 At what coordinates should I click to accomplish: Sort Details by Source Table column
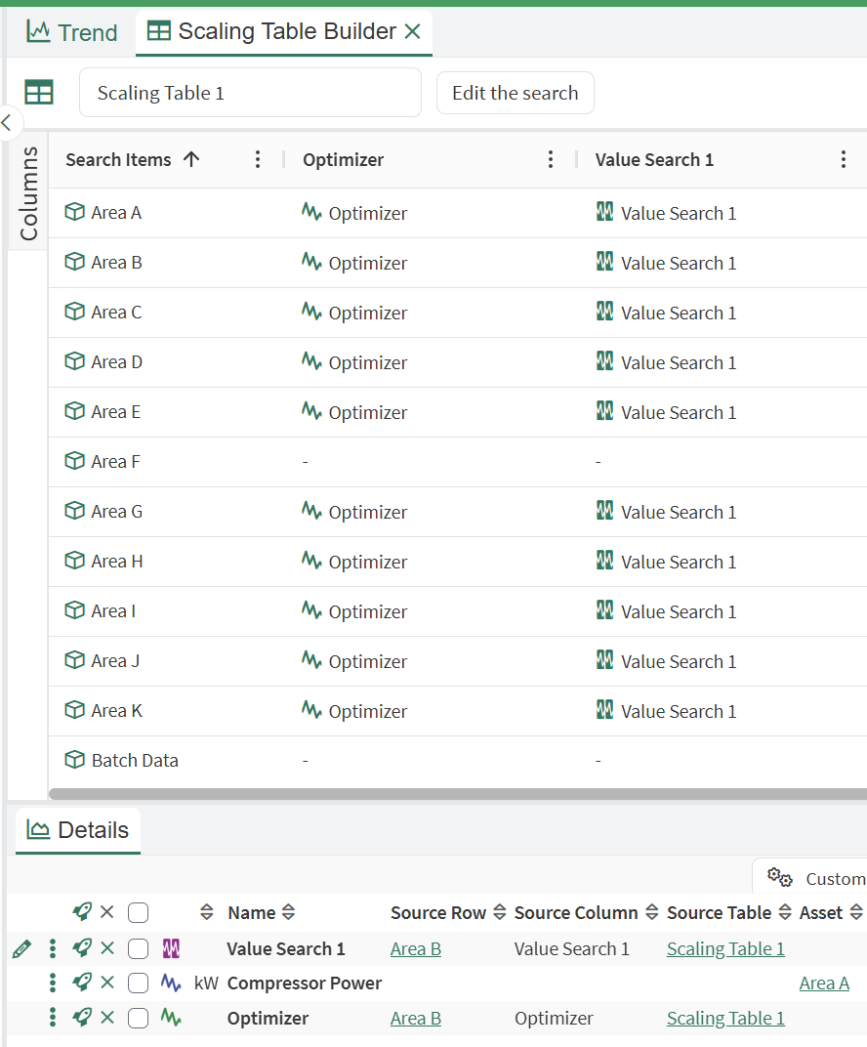[x=728, y=913]
